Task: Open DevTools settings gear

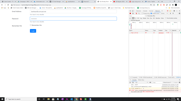Action: (x=174, y=11)
